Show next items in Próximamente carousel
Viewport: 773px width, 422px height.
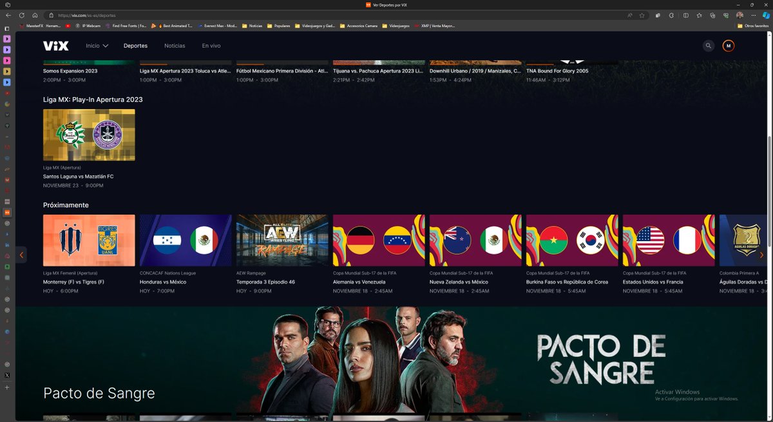(x=761, y=255)
